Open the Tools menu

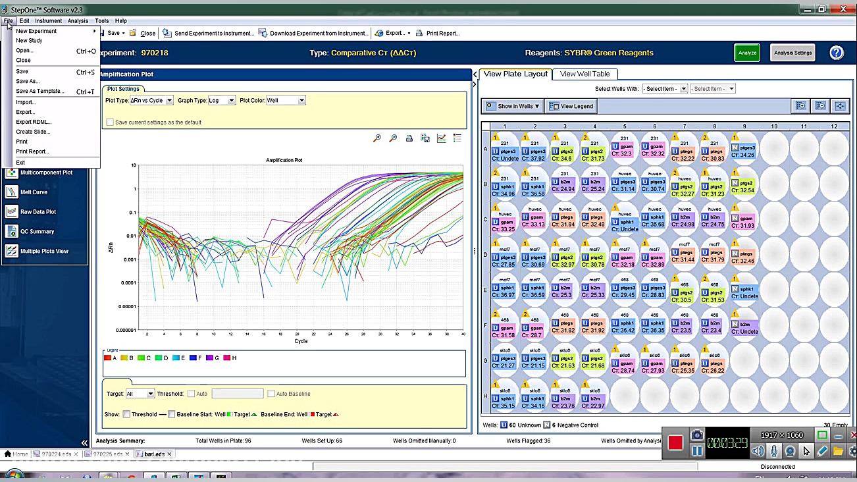tap(101, 21)
